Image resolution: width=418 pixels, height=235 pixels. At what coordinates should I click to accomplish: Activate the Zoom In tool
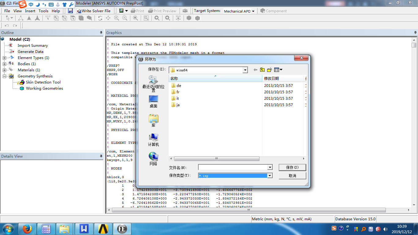(124, 18)
